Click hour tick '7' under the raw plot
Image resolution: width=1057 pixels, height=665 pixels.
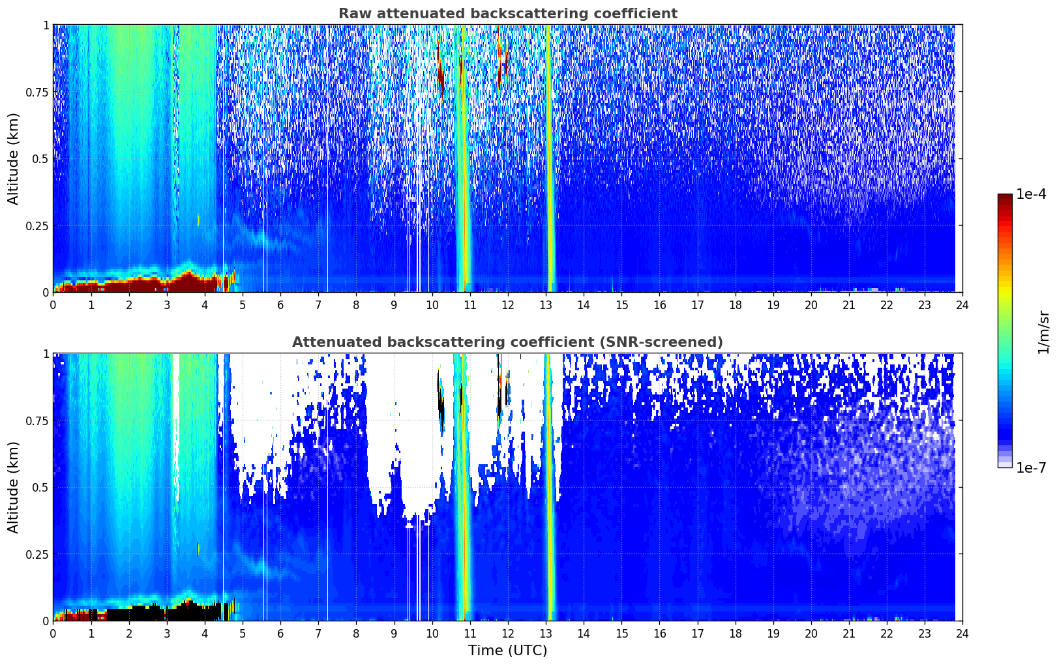[318, 304]
